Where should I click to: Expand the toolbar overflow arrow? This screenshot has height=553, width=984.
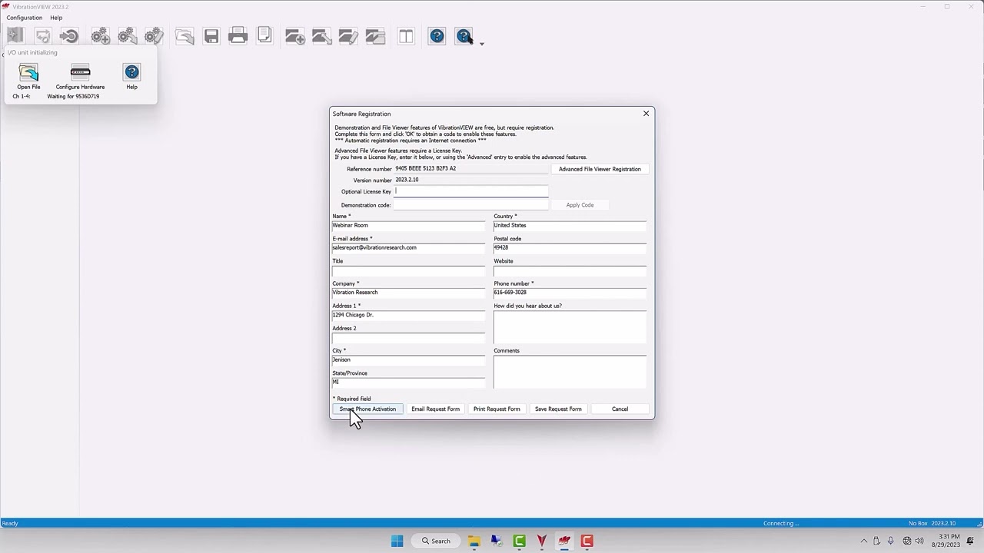tap(482, 44)
